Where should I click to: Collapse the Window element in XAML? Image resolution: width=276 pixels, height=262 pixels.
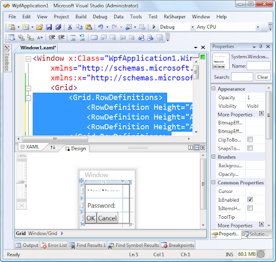pos(28,59)
